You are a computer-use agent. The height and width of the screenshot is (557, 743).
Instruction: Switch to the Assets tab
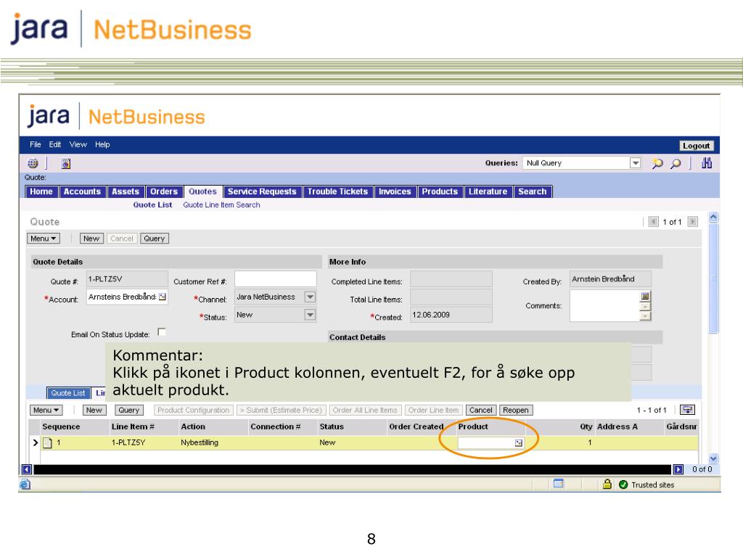tap(125, 191)
